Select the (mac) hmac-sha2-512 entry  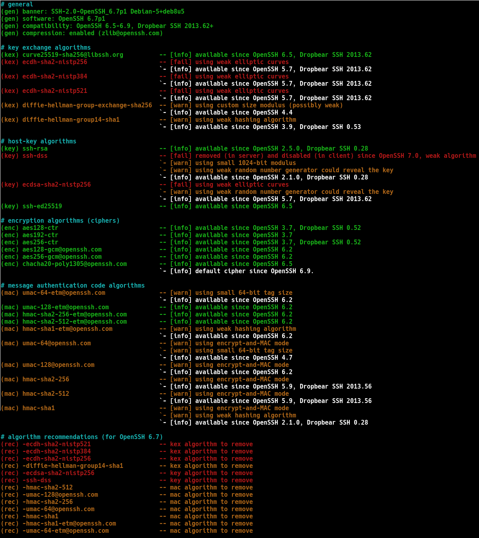point(35,394)
